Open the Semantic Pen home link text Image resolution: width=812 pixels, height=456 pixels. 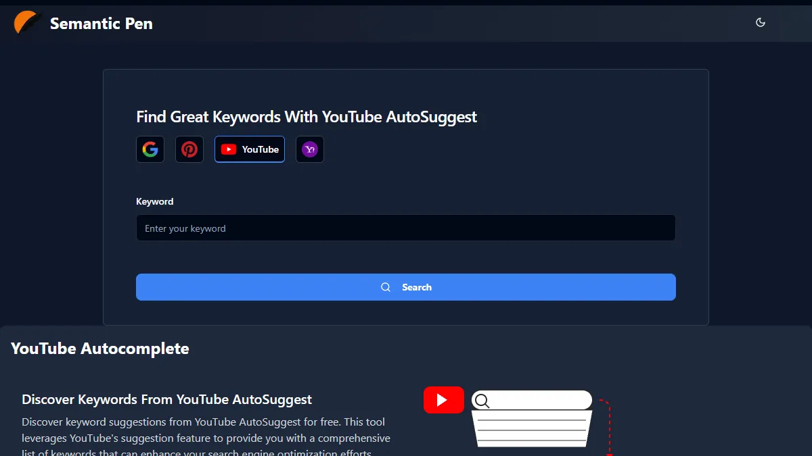click(101, 24)
